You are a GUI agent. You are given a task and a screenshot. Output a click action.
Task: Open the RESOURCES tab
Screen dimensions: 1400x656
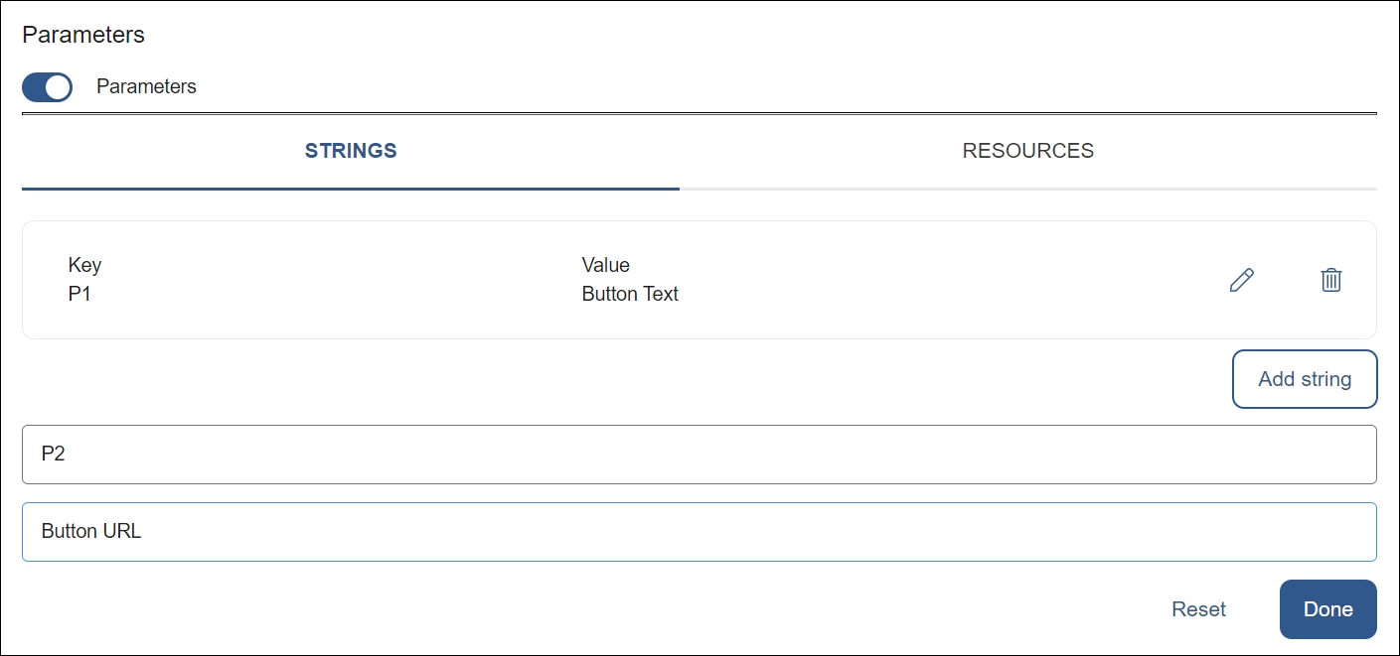click(x=1027, y=151)
